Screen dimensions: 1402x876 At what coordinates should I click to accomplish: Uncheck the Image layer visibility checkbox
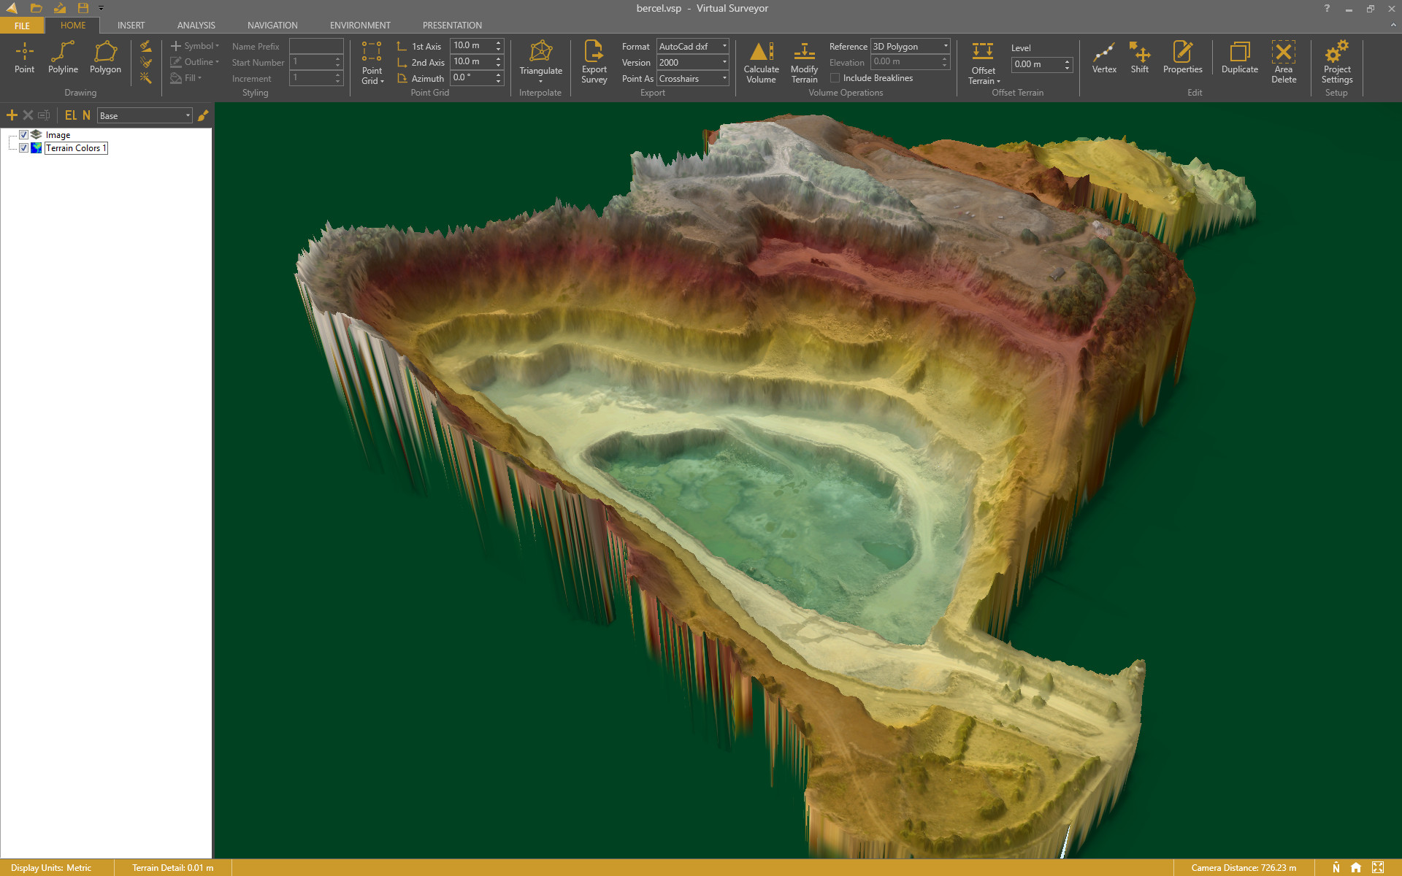pyautogui.click(x=23, y=135)
